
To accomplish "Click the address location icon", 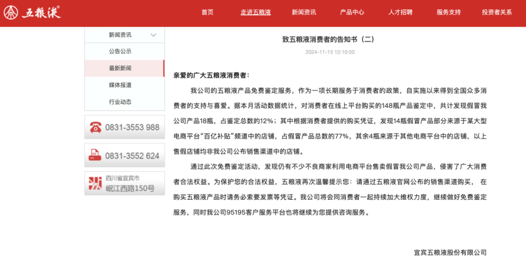I will (95, 183).
